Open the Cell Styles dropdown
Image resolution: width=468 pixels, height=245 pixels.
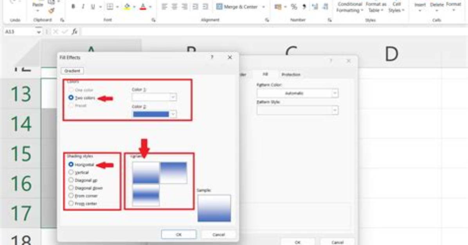[396, 7]
